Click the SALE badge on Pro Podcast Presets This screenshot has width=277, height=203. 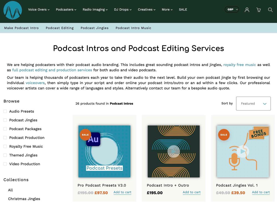[85, 135]
